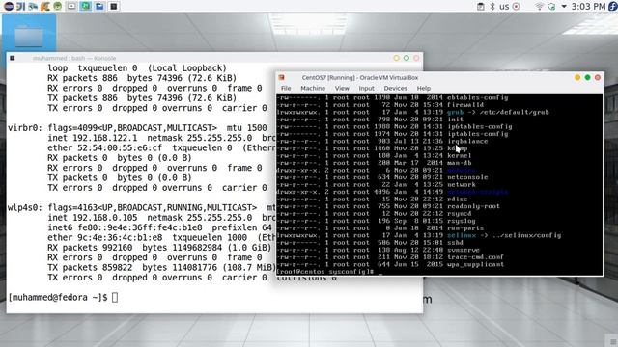Open the blue file manager task button
The width and height of the screenshot is (618, 347).
click(99, 6)
